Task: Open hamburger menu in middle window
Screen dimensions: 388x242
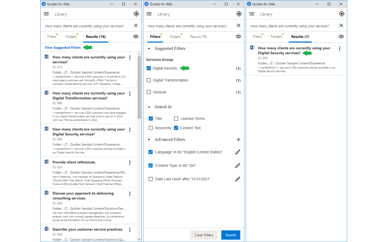Action: pos(149,14)
